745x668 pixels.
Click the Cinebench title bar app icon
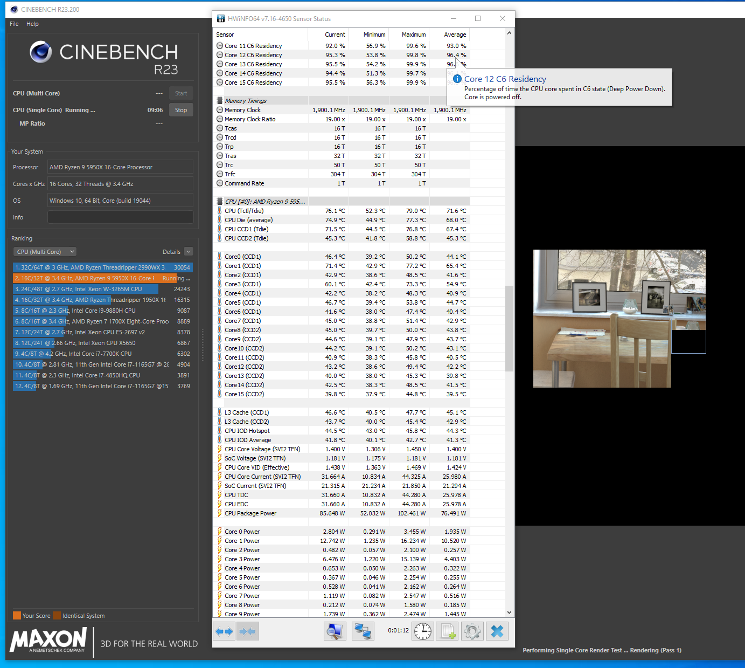(14, 9)
